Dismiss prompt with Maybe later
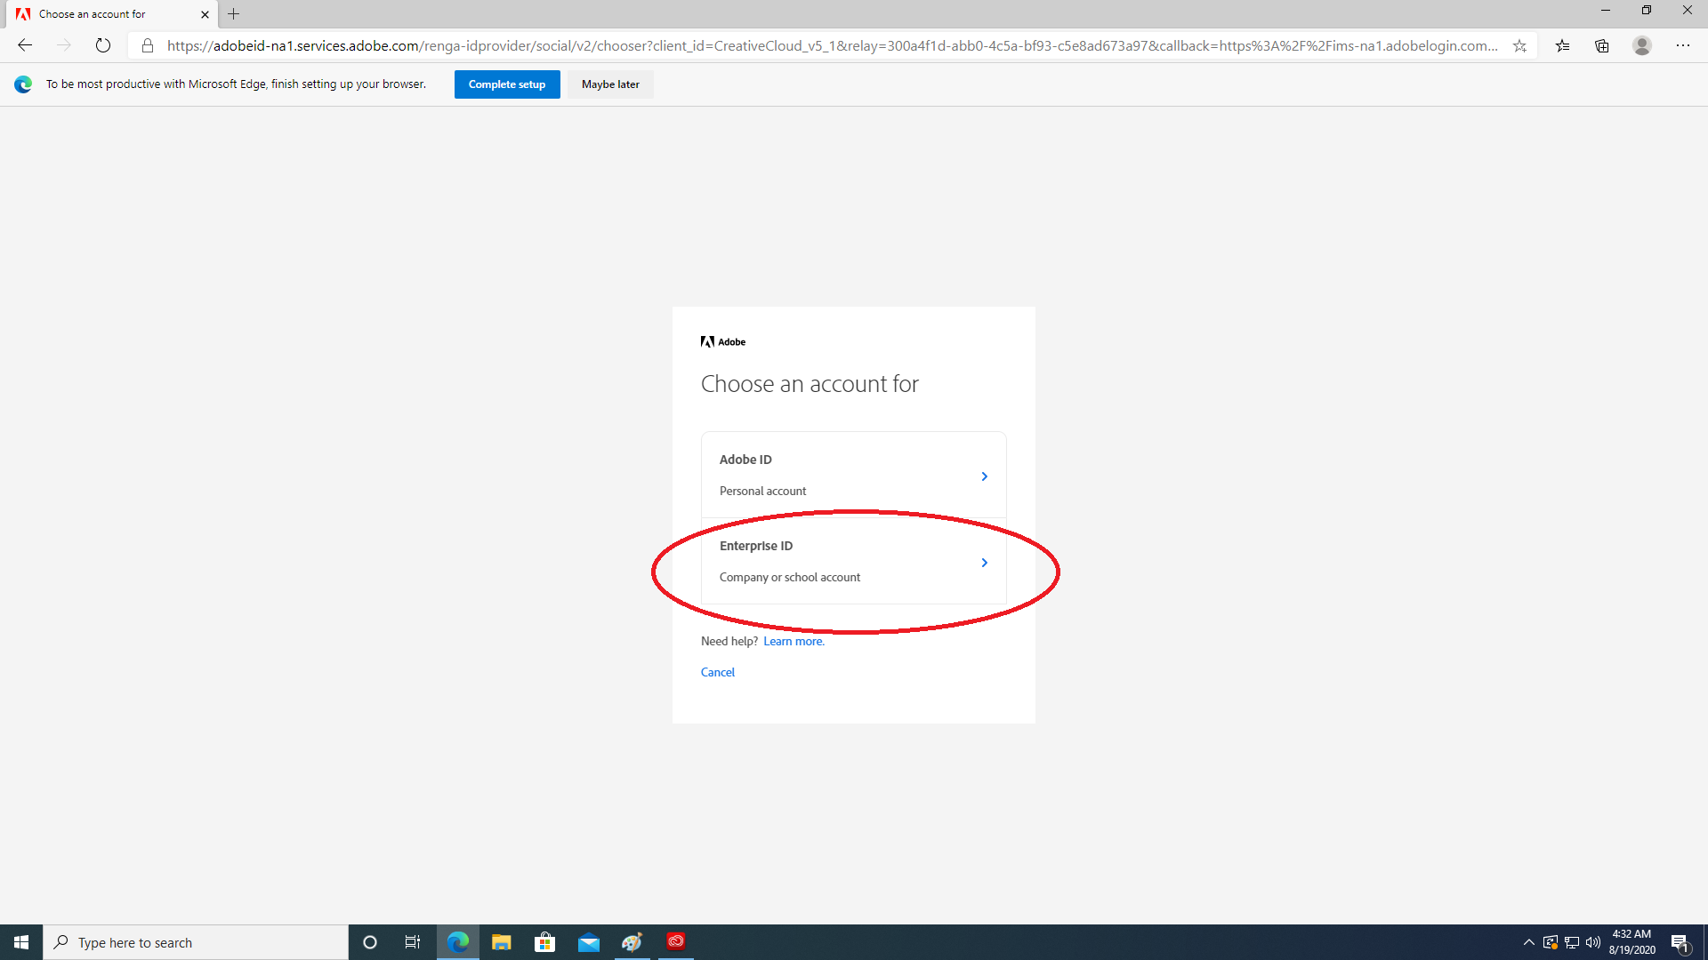Viewport: 1708px width, 960px height. coord(610,84)
